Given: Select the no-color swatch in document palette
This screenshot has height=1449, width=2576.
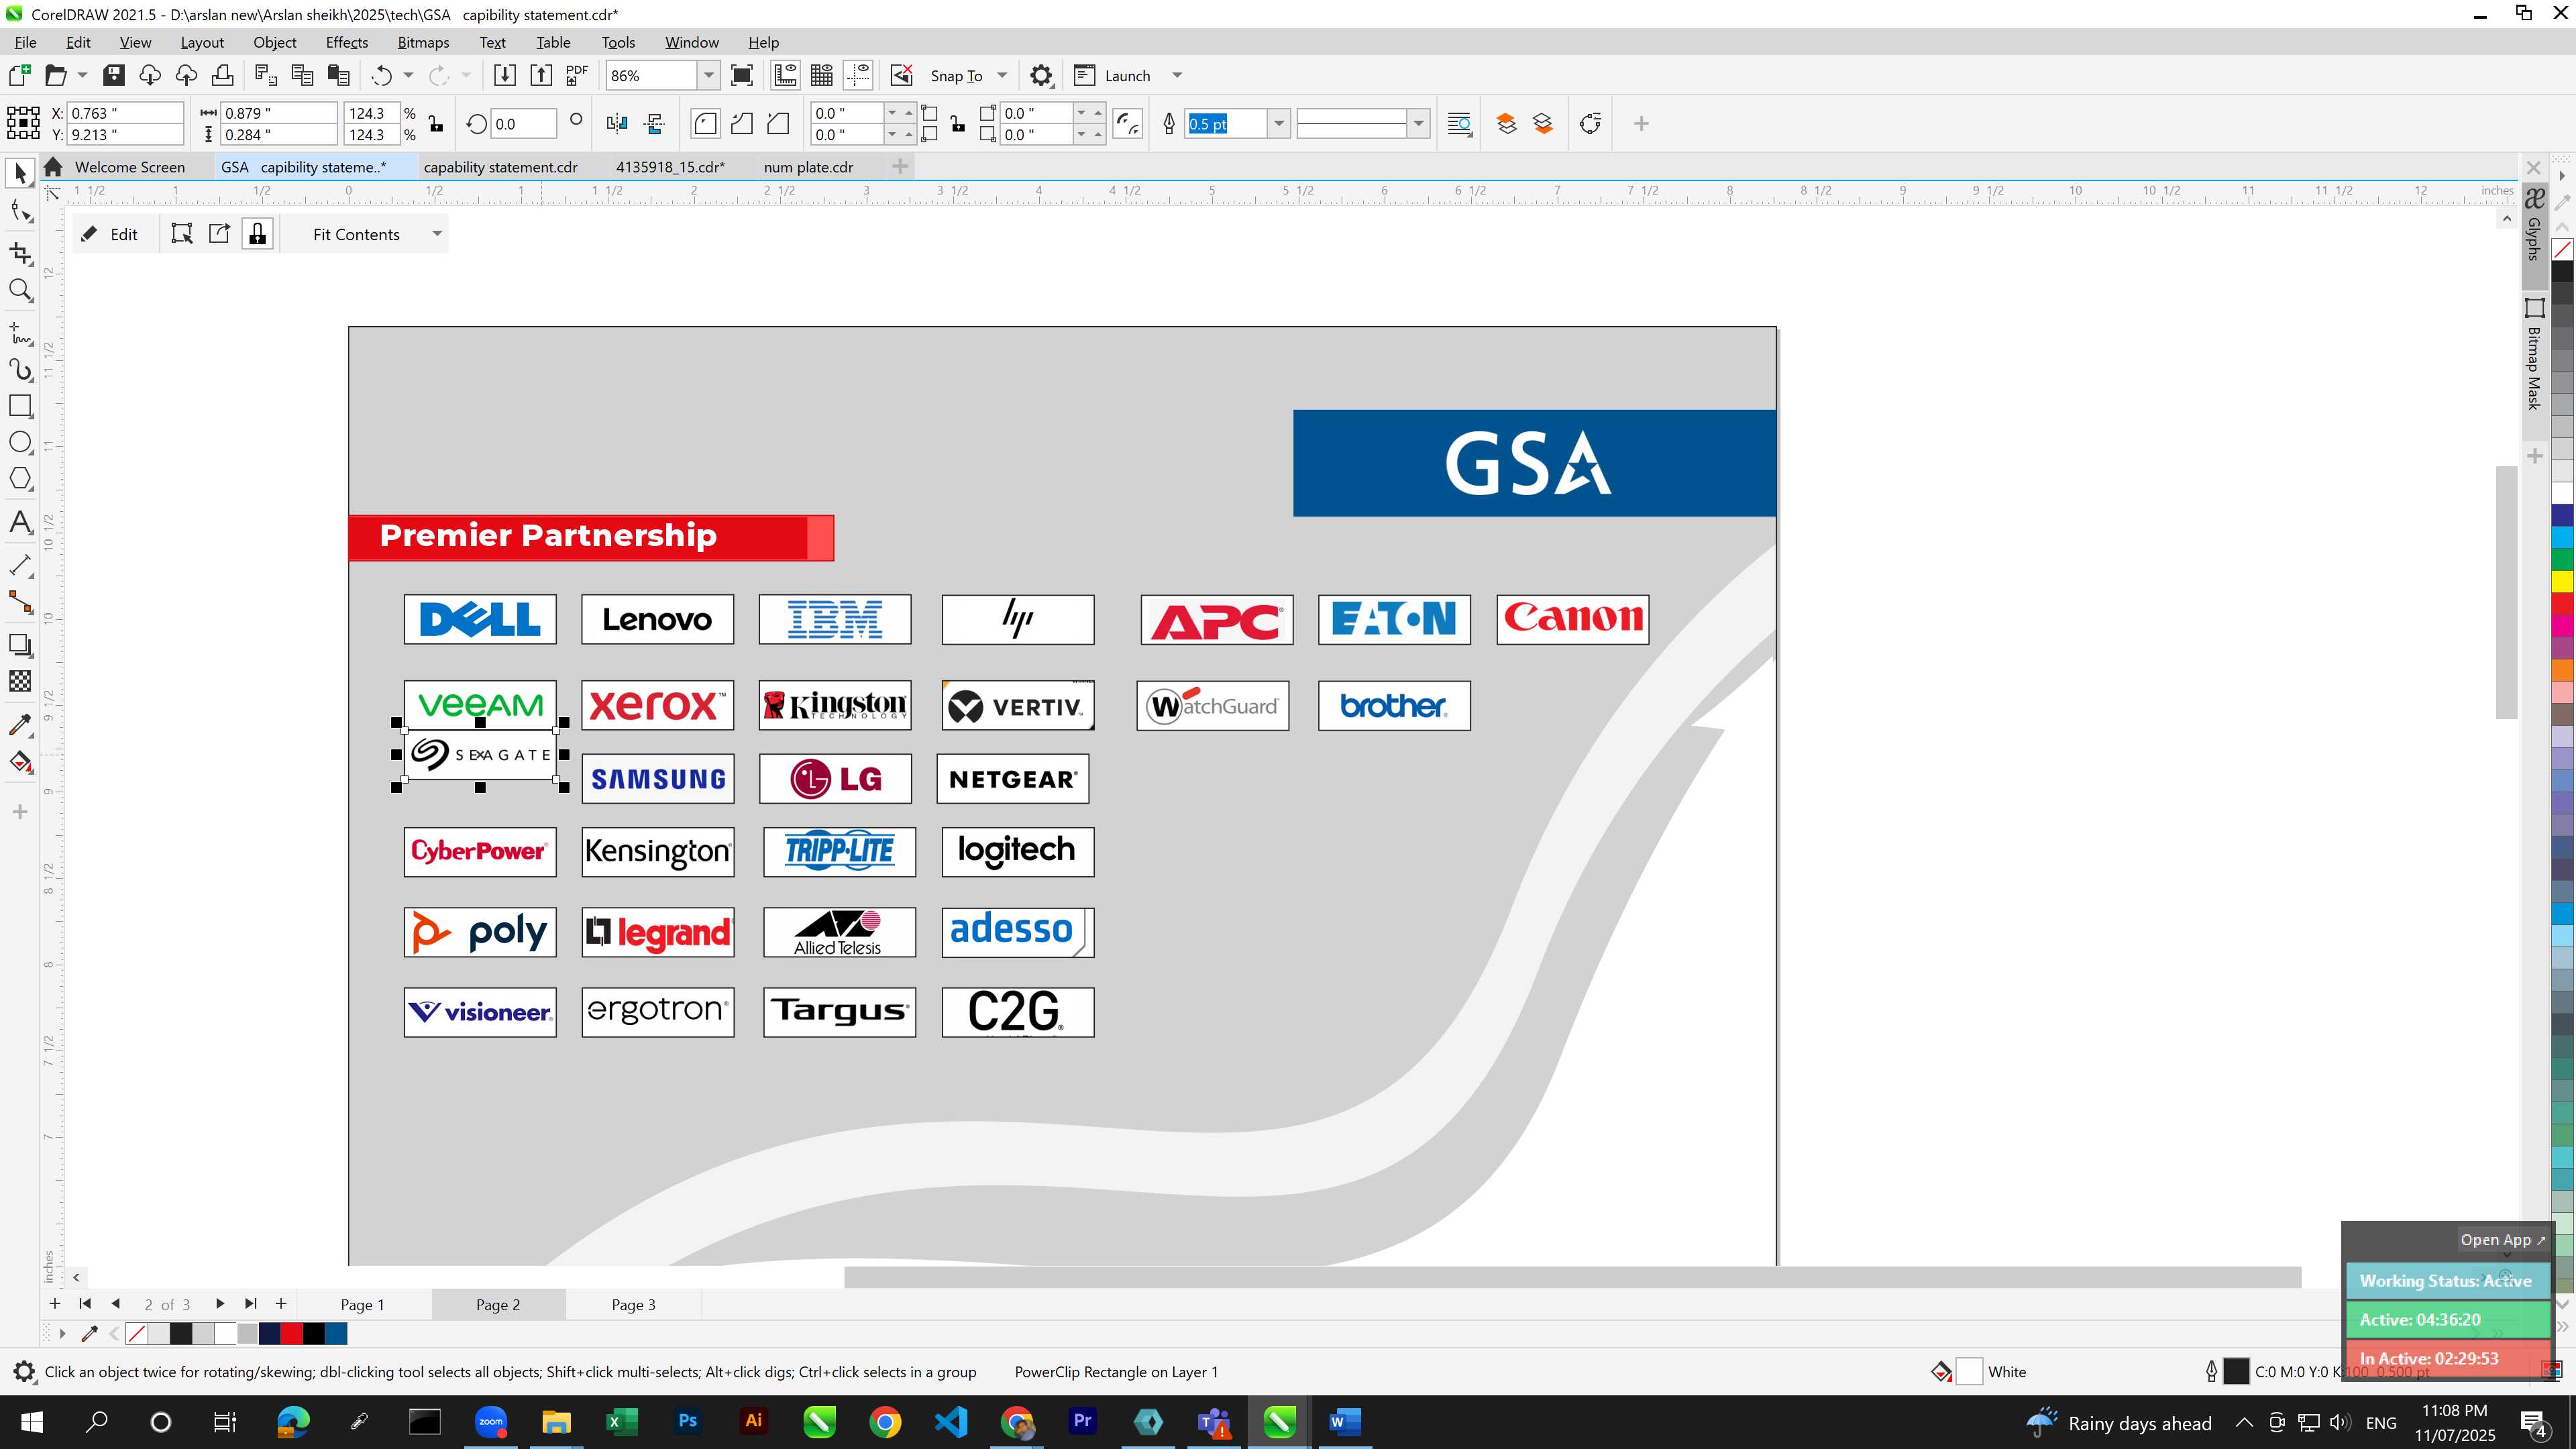Looking at the screenshot, I should 136,1333.
